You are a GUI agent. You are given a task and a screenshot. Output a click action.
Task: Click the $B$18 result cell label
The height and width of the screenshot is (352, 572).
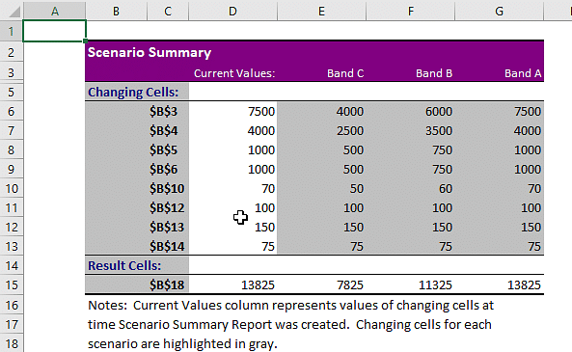(167, 284)
